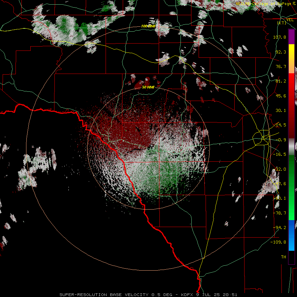Click the 92.3 velocity scale value

[281, 52]
